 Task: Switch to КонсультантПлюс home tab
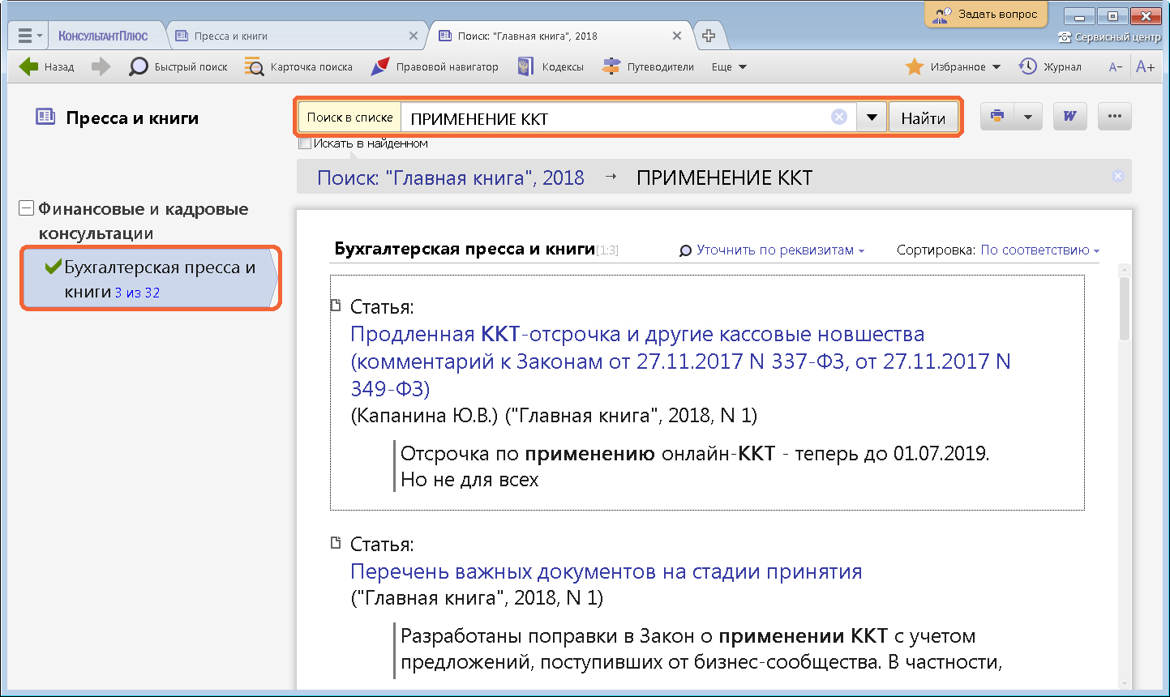tap(103, 36)
